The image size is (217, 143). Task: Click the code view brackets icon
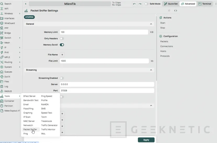tap(176, 11)
